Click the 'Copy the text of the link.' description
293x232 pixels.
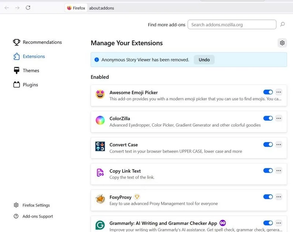click(x=132, y=177)
